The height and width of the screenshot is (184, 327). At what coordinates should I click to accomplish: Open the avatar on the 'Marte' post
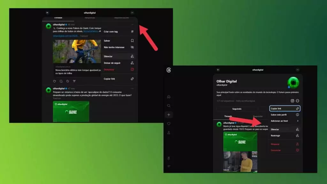point(219,124)
